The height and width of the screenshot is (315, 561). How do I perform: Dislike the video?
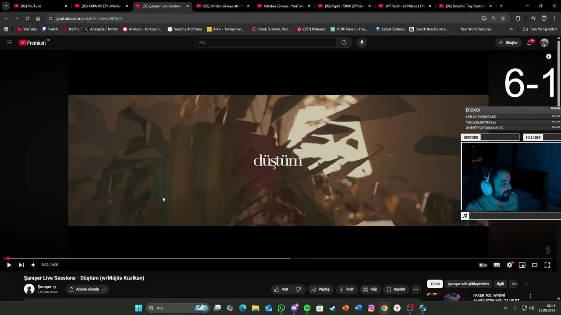click(x=298, y=289)
